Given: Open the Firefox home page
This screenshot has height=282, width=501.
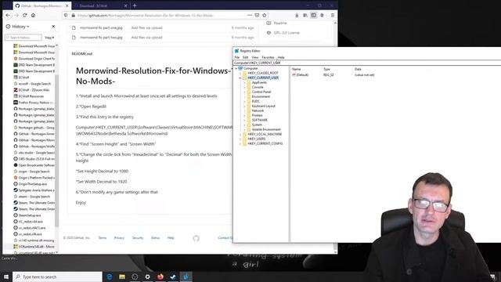Looking at the screenshot, I should pyautogui.click(x=33, y=16).
